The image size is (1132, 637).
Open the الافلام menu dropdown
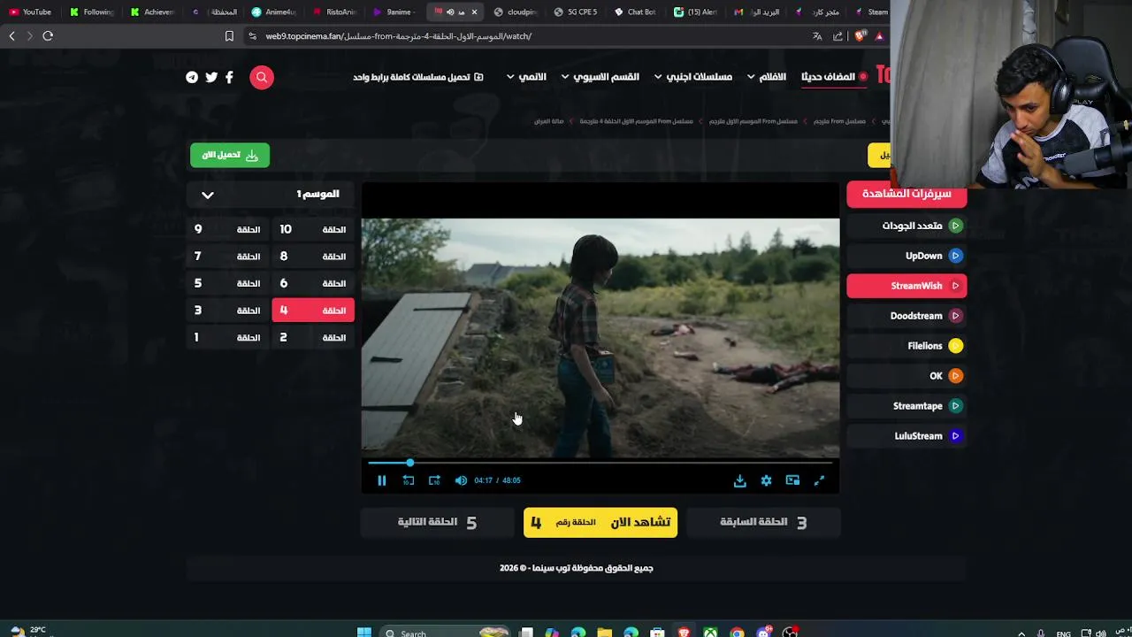[766, 77]
